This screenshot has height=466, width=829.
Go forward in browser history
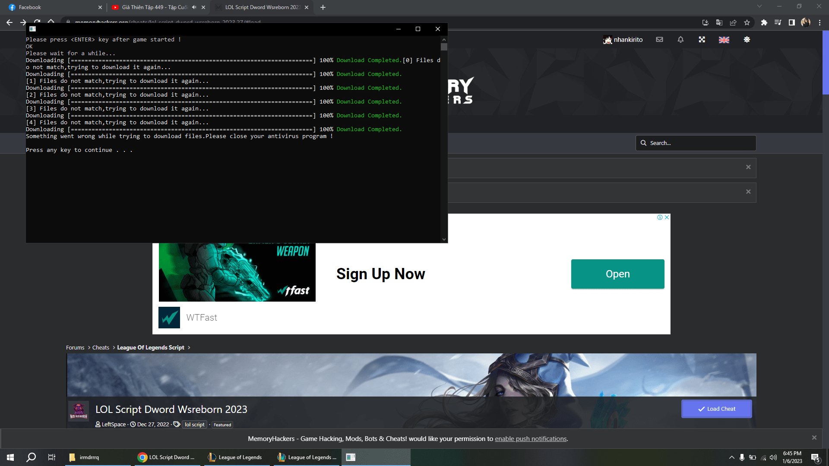coord(23,22)
